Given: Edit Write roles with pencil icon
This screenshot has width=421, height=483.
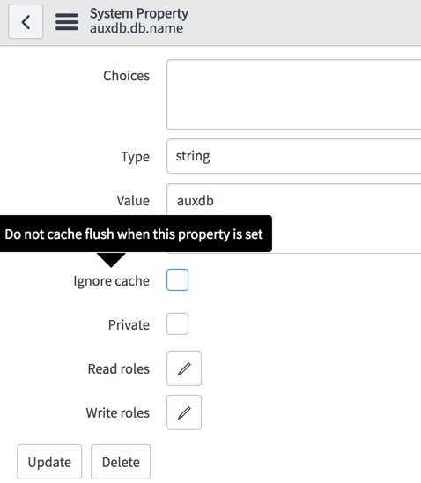Looking at the screenshot, I should pyautogui.click(x=184, y=412).
